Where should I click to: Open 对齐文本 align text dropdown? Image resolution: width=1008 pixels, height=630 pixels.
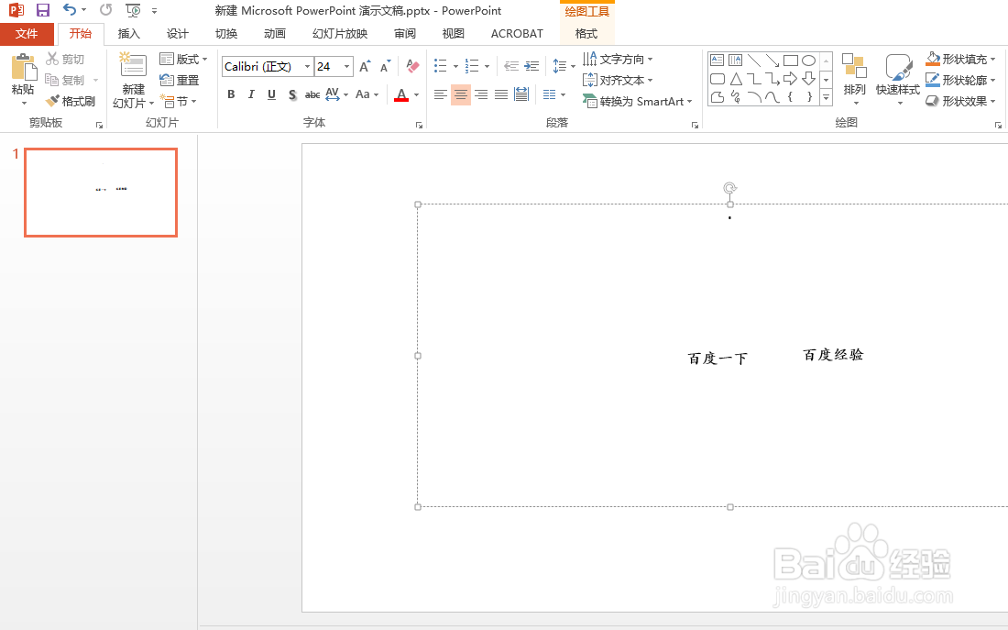pos(618,81)
